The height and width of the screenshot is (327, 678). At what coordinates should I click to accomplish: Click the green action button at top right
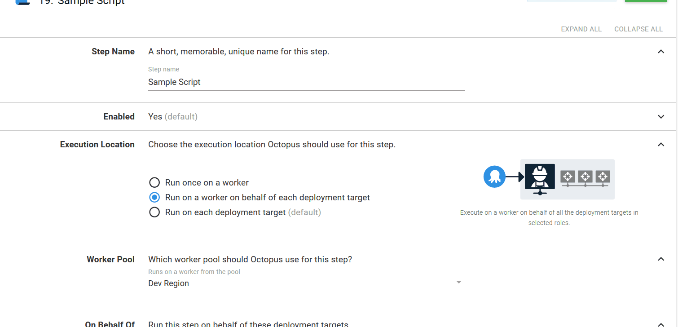(646, 1)
